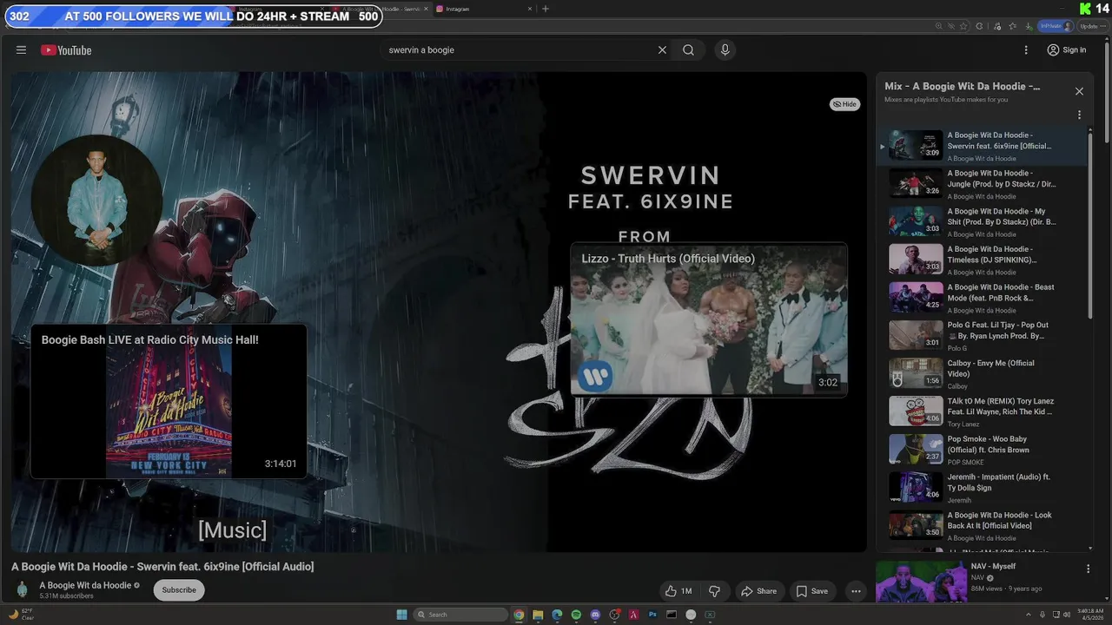Open the taskbar clock and date
The image size is (1112, 625).
(x=1089, y=615)
